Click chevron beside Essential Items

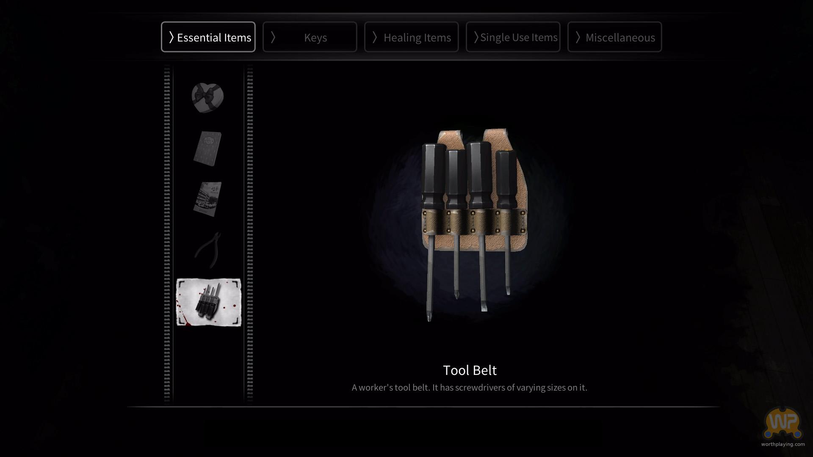[x=171, y=37]
